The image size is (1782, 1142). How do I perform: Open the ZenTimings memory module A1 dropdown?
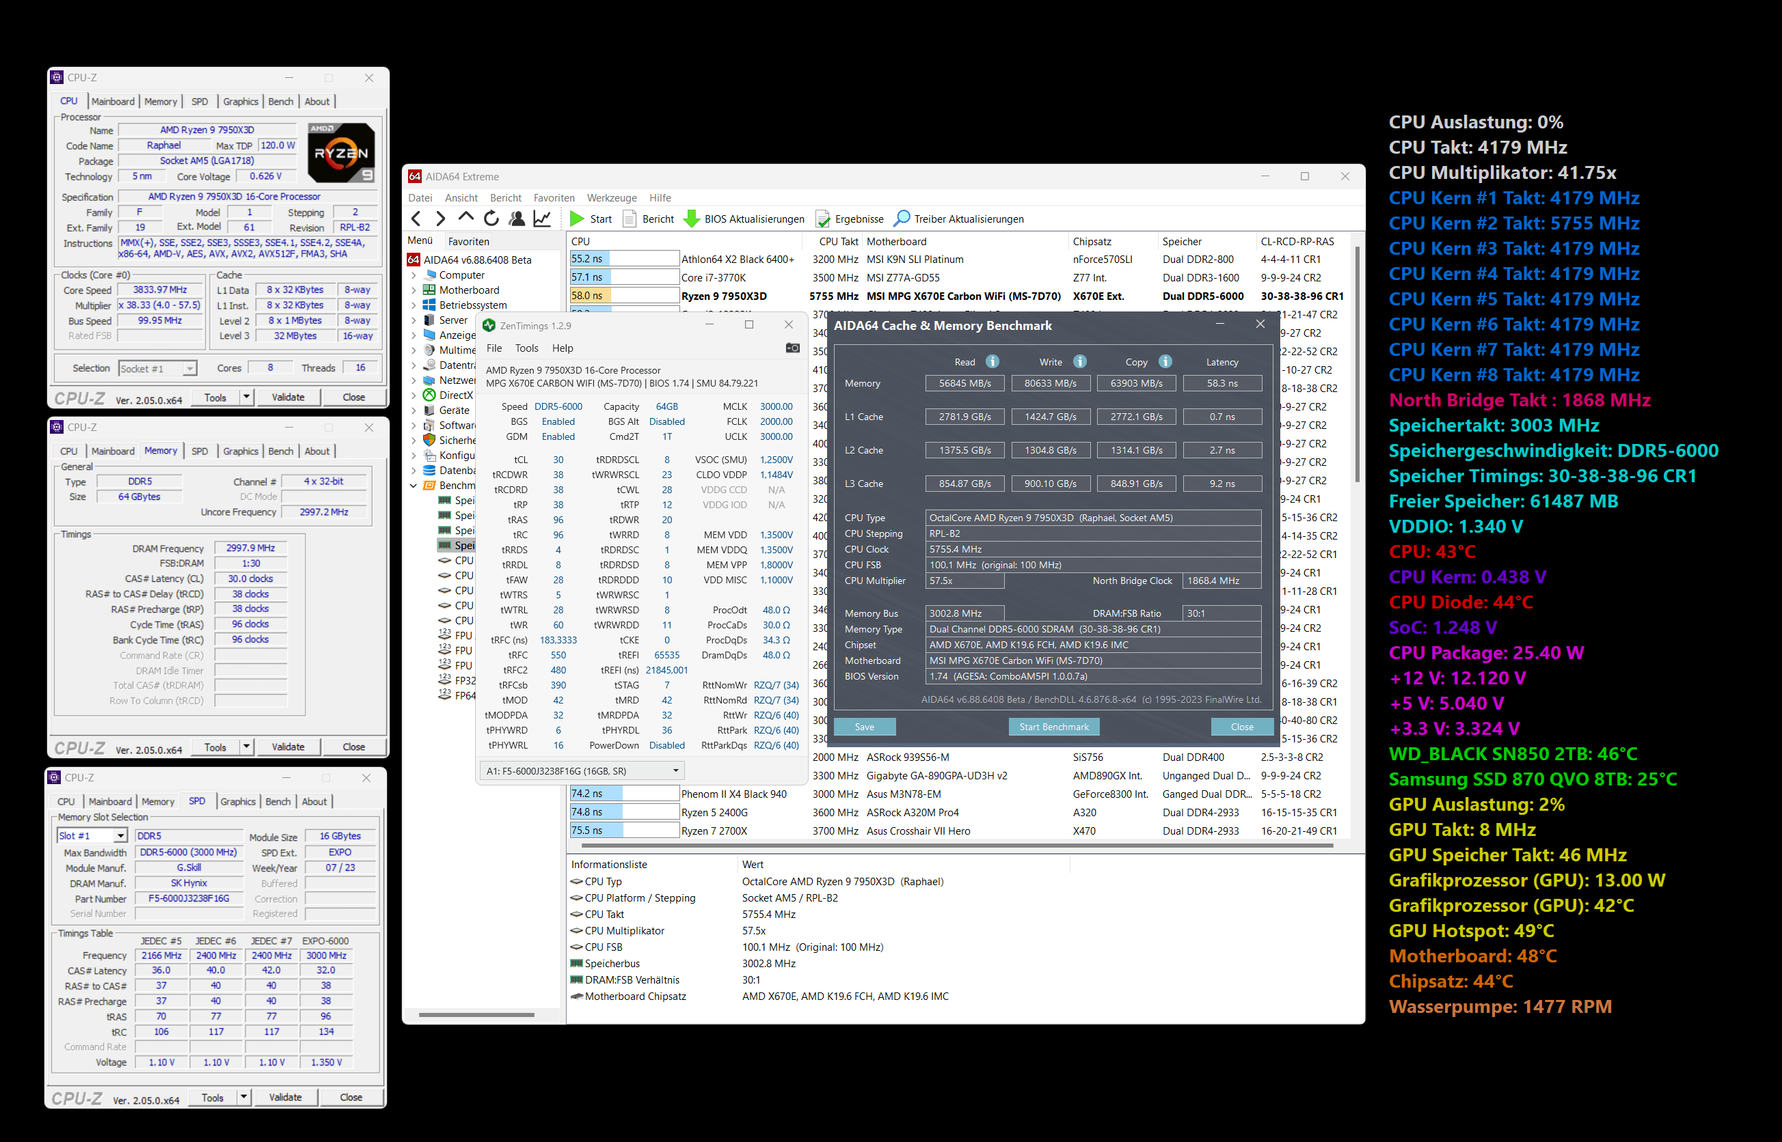(675, 770)
